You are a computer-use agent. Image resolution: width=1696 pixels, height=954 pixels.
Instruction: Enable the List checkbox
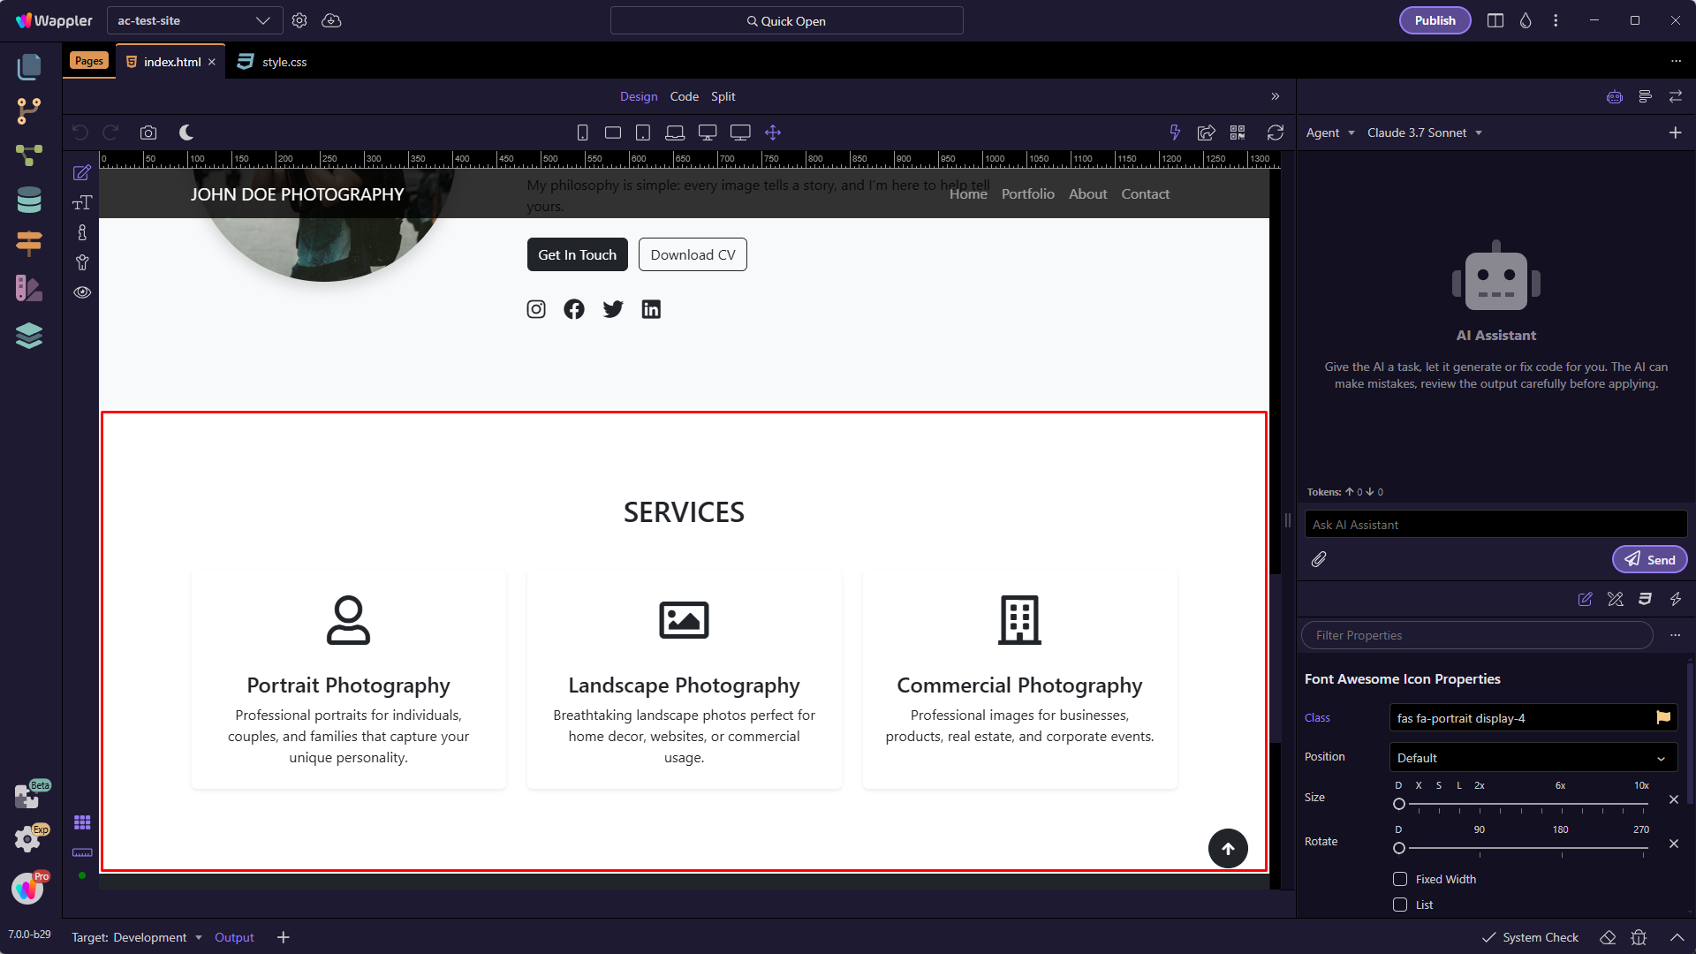pyautogui.click(x=1400, y=905)
